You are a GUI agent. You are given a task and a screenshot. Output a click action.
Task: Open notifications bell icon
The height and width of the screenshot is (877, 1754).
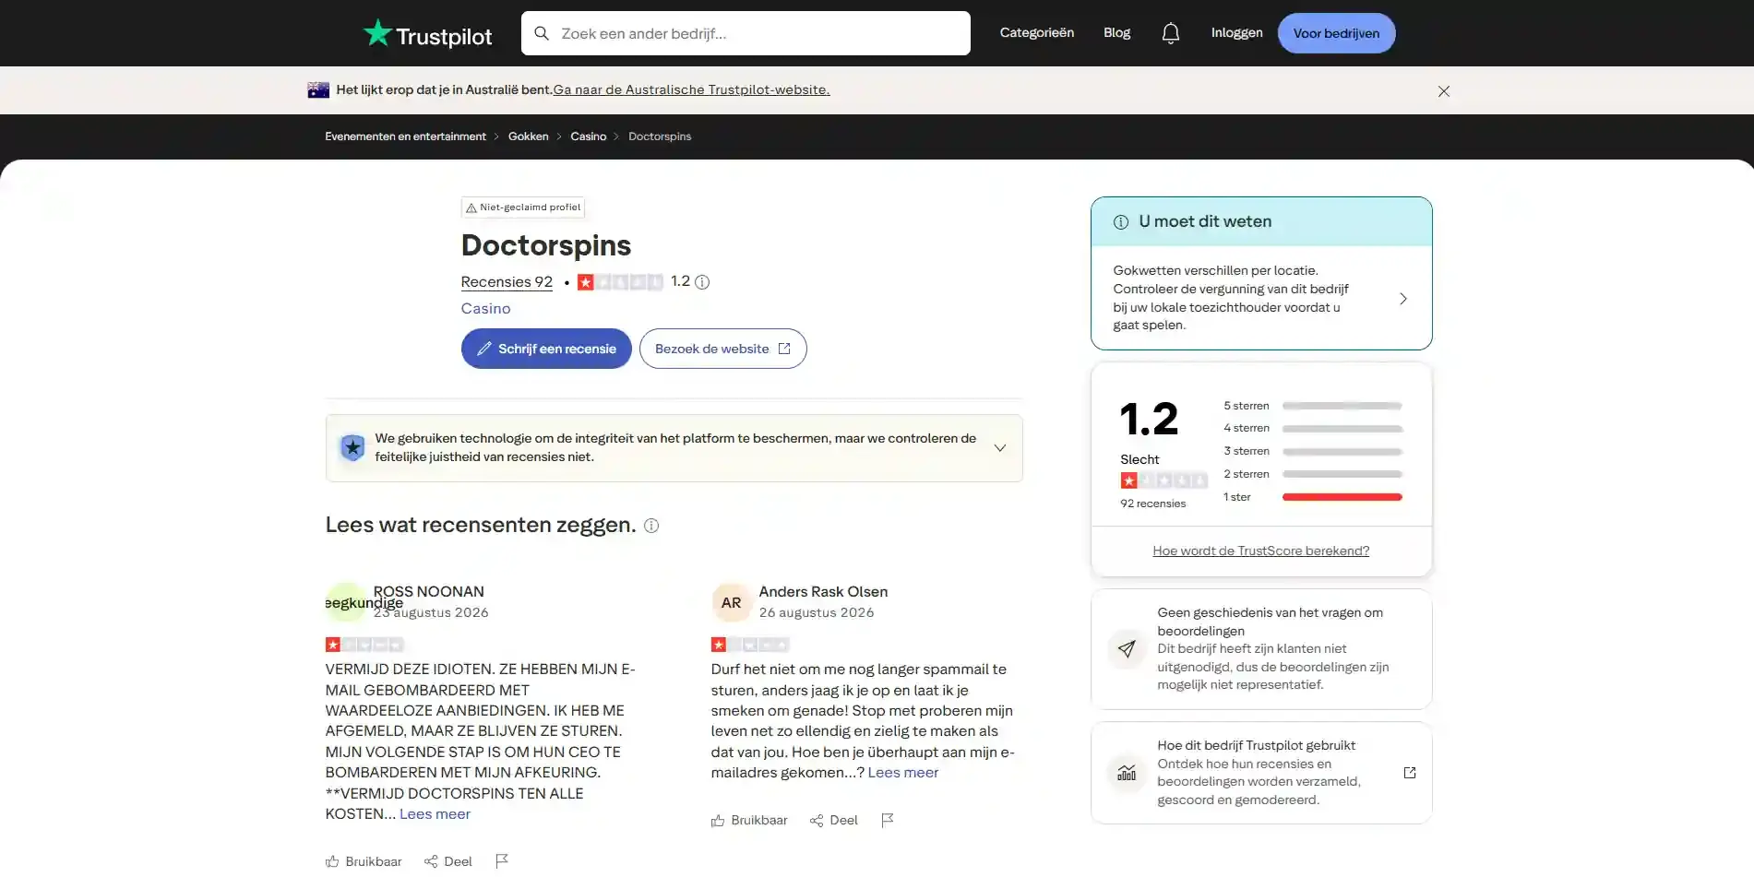(1170, 33)
